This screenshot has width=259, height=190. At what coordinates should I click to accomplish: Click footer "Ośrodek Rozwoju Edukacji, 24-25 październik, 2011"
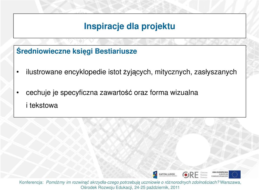click(130, 188)
